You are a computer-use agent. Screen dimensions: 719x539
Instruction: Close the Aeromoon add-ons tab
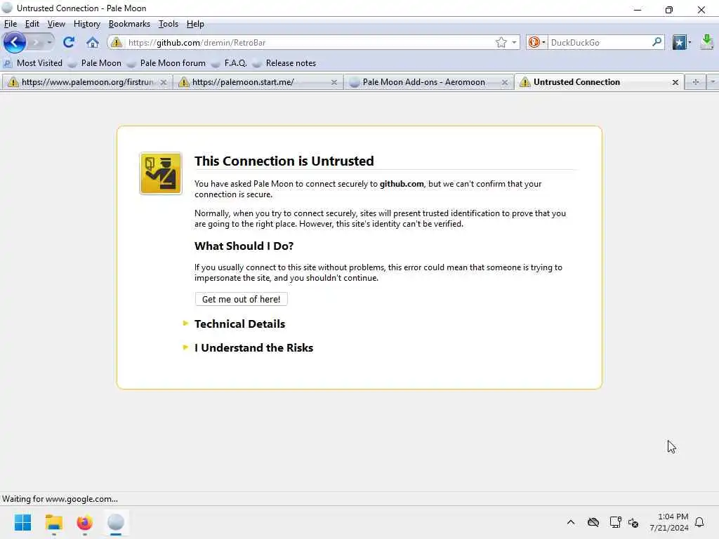point(504,83)
